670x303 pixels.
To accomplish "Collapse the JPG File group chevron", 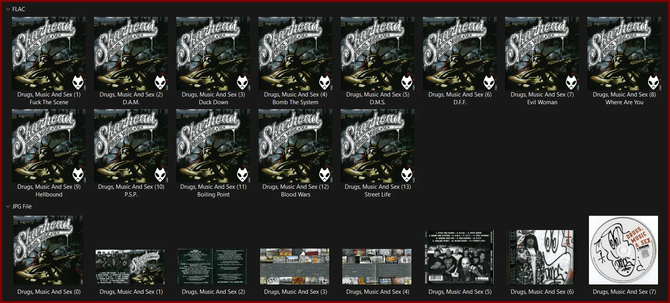I will (8, 207).
